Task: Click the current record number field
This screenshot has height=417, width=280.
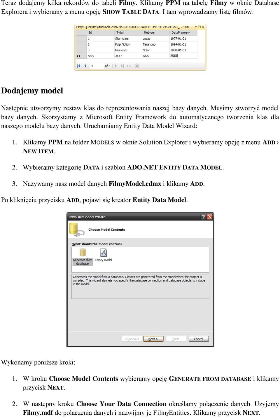Action: (97, 66)
